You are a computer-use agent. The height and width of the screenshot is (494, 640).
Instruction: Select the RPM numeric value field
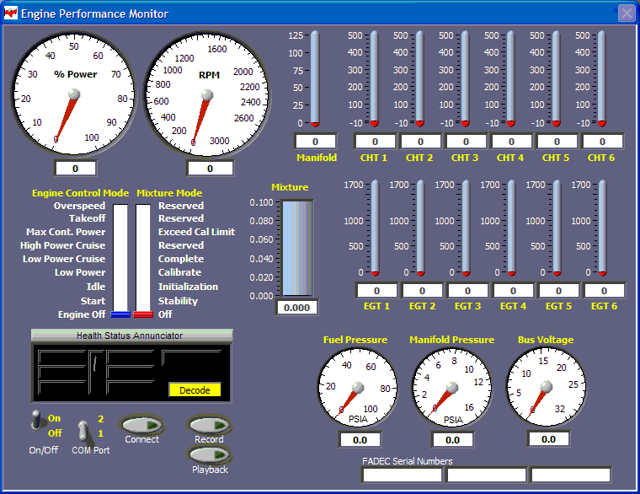(208, 169)
